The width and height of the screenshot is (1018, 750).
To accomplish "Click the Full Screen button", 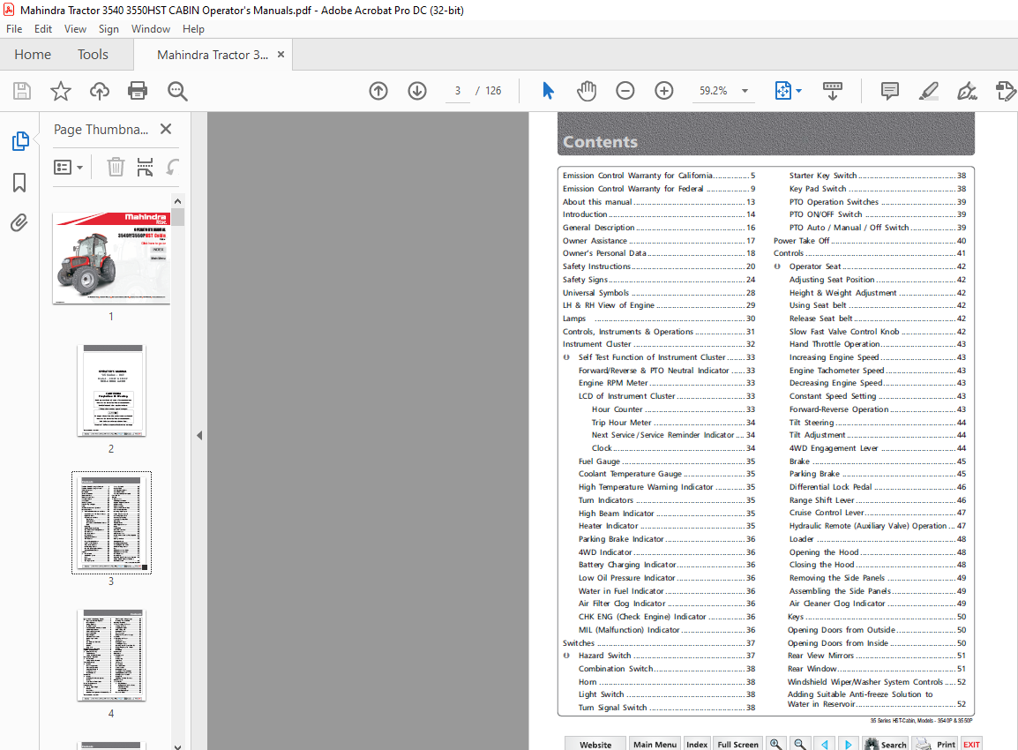I will coord(737,744).
